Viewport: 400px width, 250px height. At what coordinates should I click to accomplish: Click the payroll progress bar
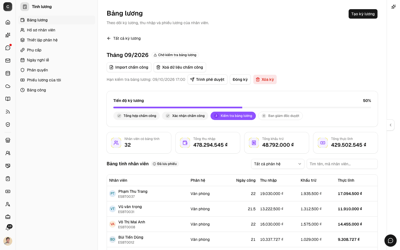(x=242, y=107)
